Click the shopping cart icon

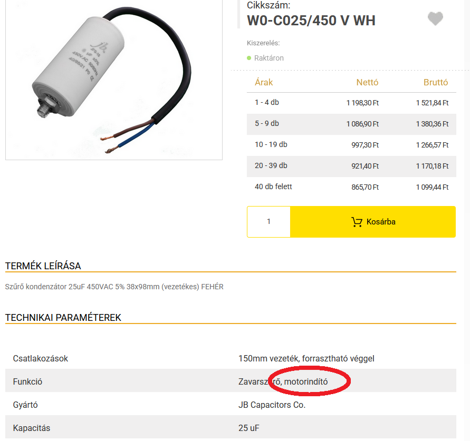click(357, 222)
